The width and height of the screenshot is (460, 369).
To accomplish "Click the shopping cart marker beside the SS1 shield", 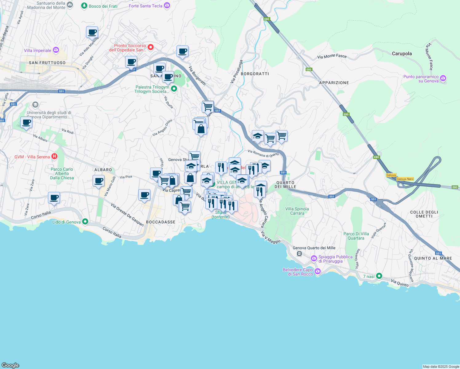I will 208,107.
